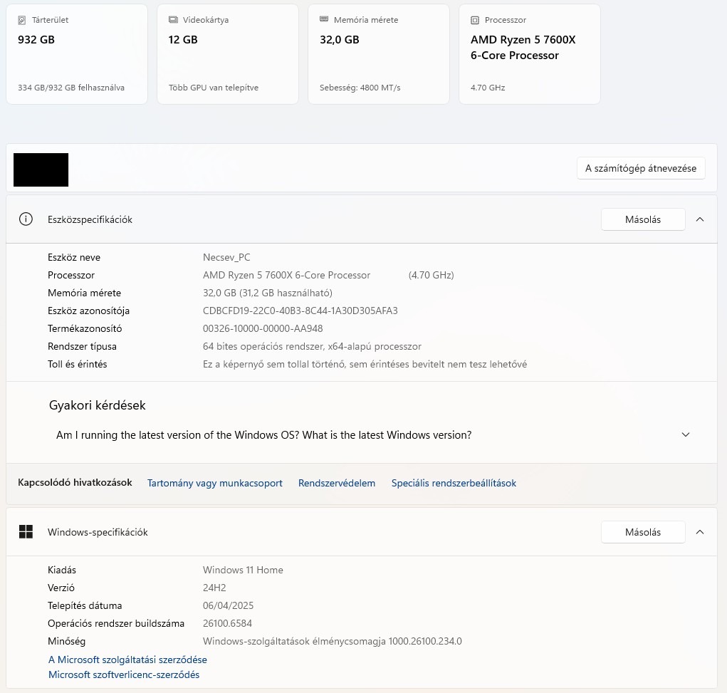This screenshot has width=727, height=693.
Task: Open the 32,0 GB memory tile
Action: coord(379,54)
